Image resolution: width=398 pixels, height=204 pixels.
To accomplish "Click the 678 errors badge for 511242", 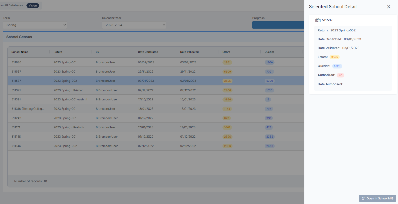I will click(x=226, y=118).
